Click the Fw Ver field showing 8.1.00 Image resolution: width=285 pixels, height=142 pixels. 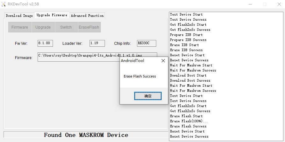pyautogui.click(x=45, y=43)
